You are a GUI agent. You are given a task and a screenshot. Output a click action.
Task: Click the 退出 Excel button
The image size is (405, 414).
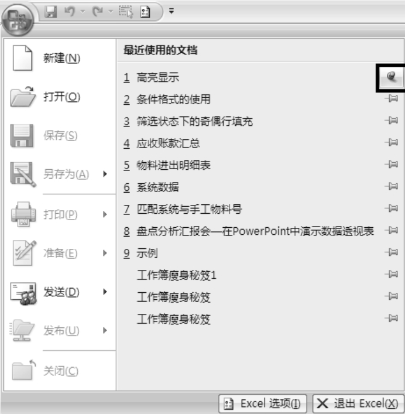pos(358,403)
